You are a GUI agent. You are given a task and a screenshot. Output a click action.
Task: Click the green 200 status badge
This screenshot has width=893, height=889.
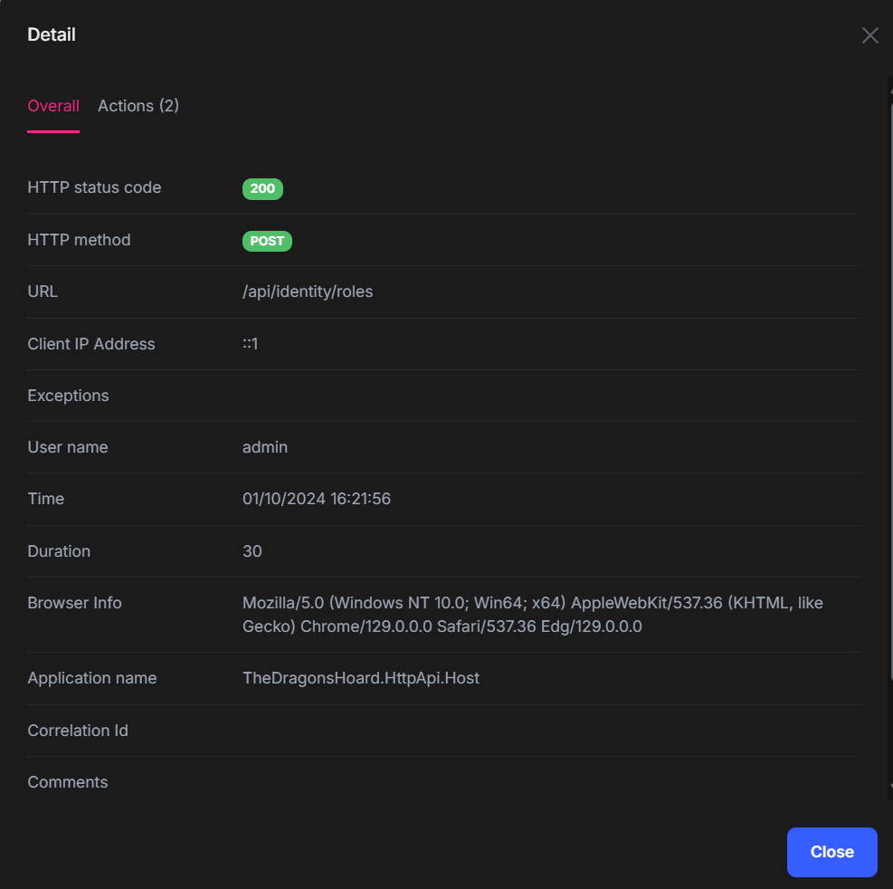click(x=262, y=188)
